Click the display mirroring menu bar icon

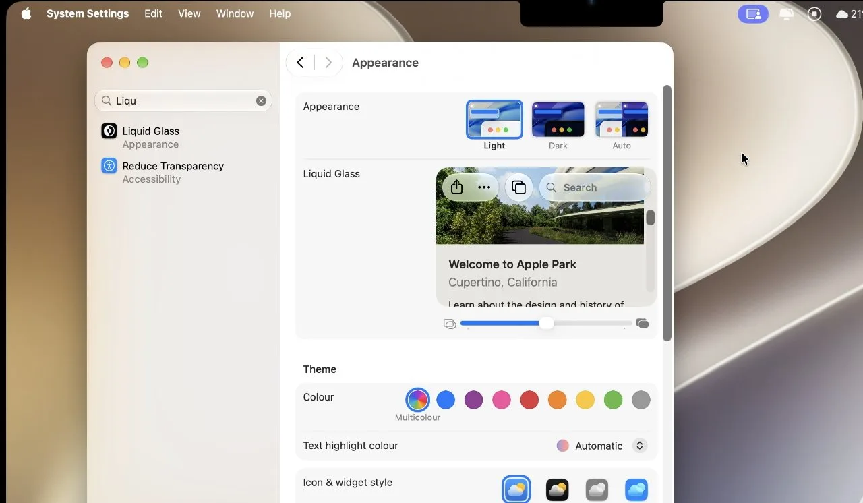coord(786,14)
